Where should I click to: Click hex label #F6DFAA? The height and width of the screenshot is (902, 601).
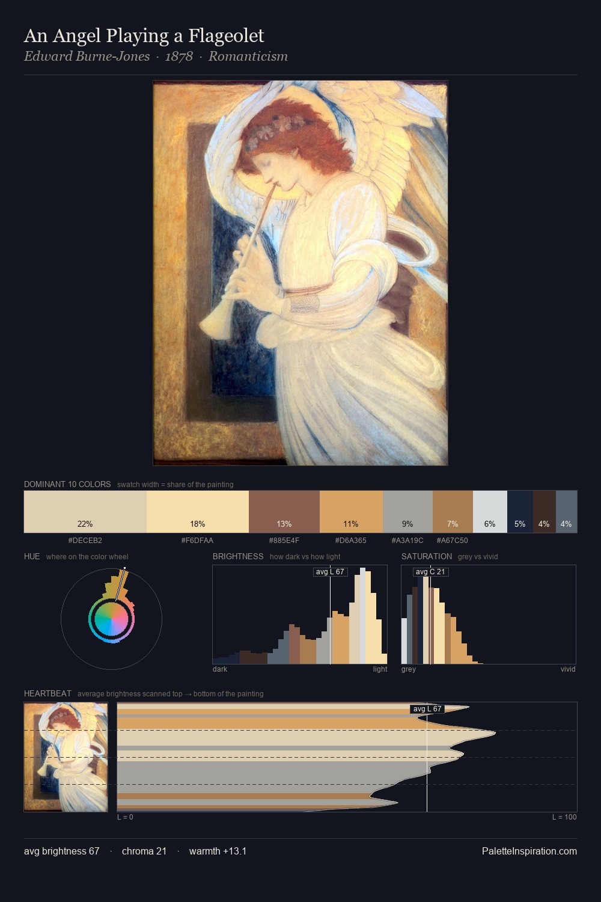(197, 541)
